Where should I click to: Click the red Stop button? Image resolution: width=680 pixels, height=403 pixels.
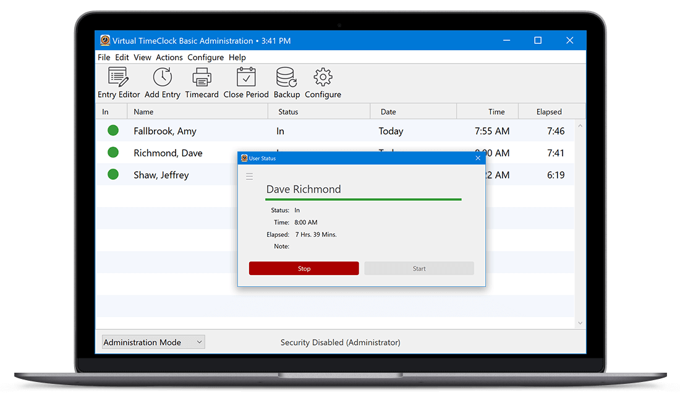click(304, 268)
